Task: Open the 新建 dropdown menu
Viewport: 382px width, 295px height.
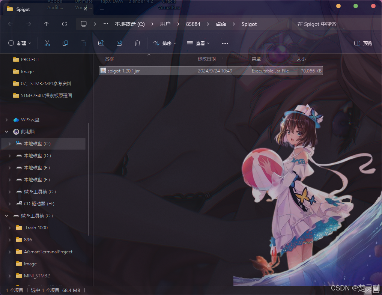Action: (x=20, y=44)
